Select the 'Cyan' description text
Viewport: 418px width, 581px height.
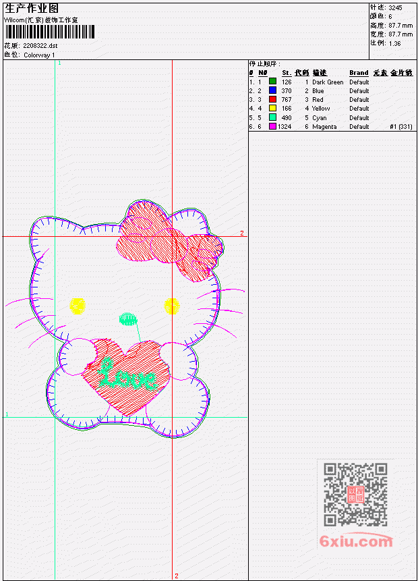click(319, 118)
